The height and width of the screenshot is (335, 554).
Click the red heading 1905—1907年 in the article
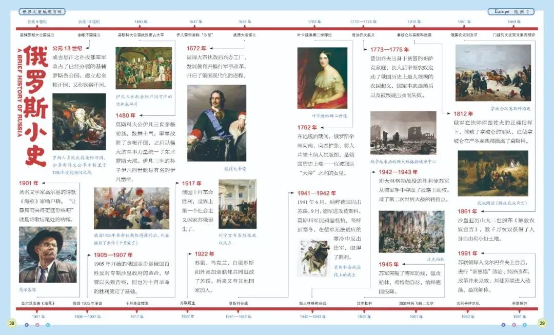pyautogui.click(x=113, y=255)
